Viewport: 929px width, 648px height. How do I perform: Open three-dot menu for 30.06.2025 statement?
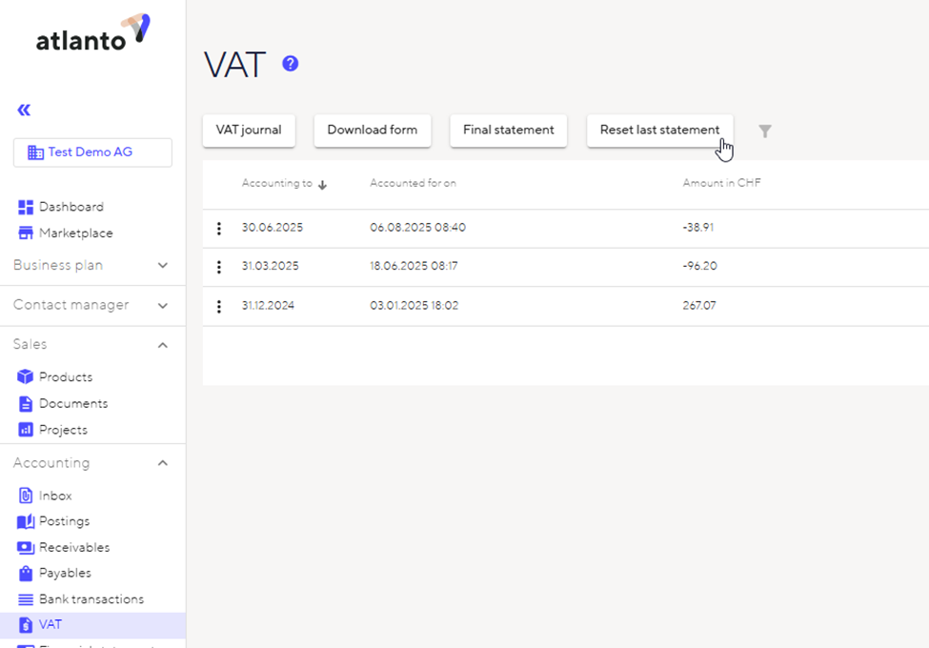219,229
